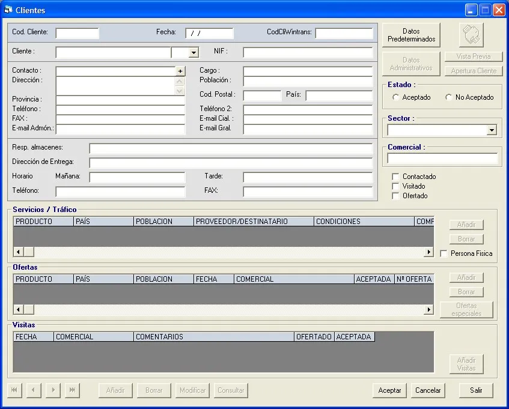Click the Horario Mañana input field

coord(137,177)
